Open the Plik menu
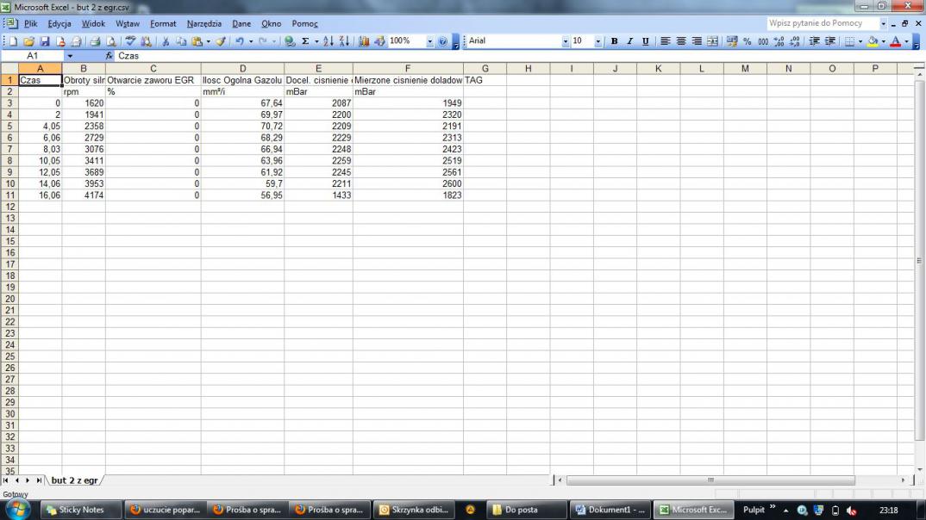This screenshot has height=520, width=926. tap(30, 23)
